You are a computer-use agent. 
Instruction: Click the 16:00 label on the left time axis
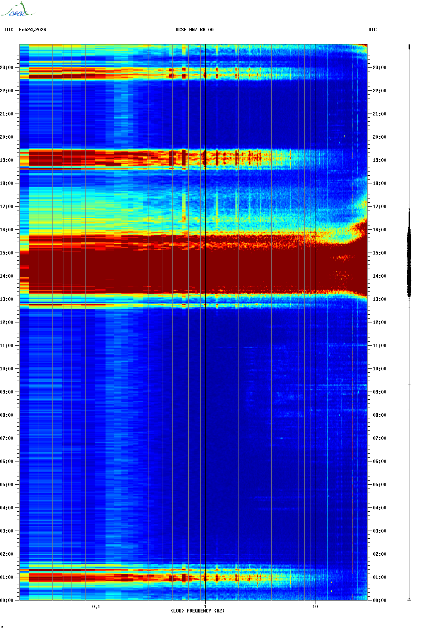(x=7, y=230)
